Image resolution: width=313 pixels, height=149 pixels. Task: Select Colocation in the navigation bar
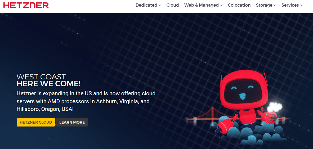[239, 5]
